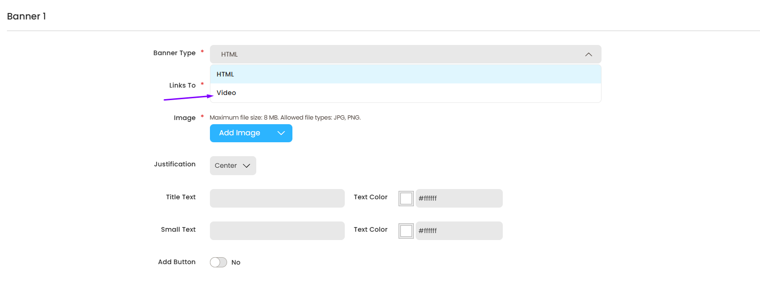This screenshot has height=291, width=760.
Task: Toggle the Add Button switch
Action: [218, 262]
